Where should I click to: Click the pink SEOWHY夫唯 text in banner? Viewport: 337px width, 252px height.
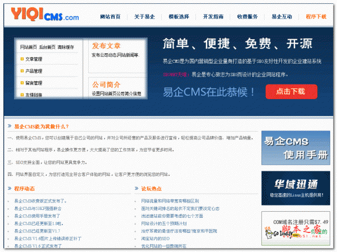point(176,74)
